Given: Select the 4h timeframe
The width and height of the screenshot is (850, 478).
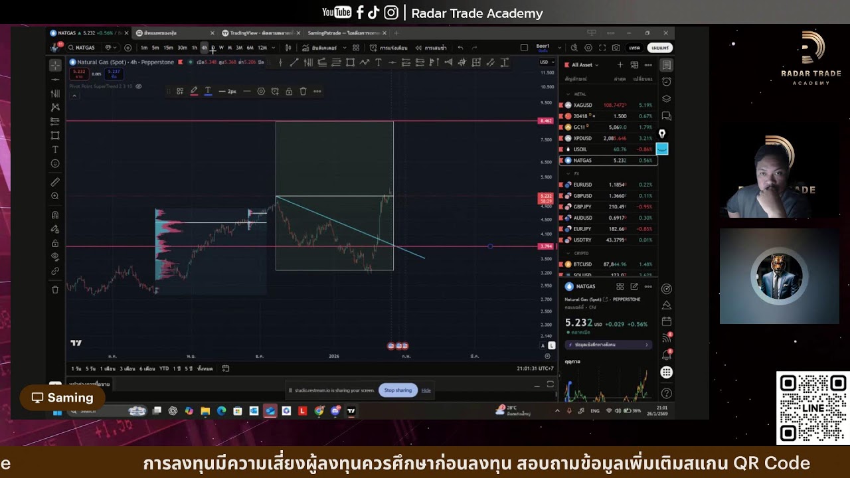Looking at the screenshot, I should coord(205,48).
